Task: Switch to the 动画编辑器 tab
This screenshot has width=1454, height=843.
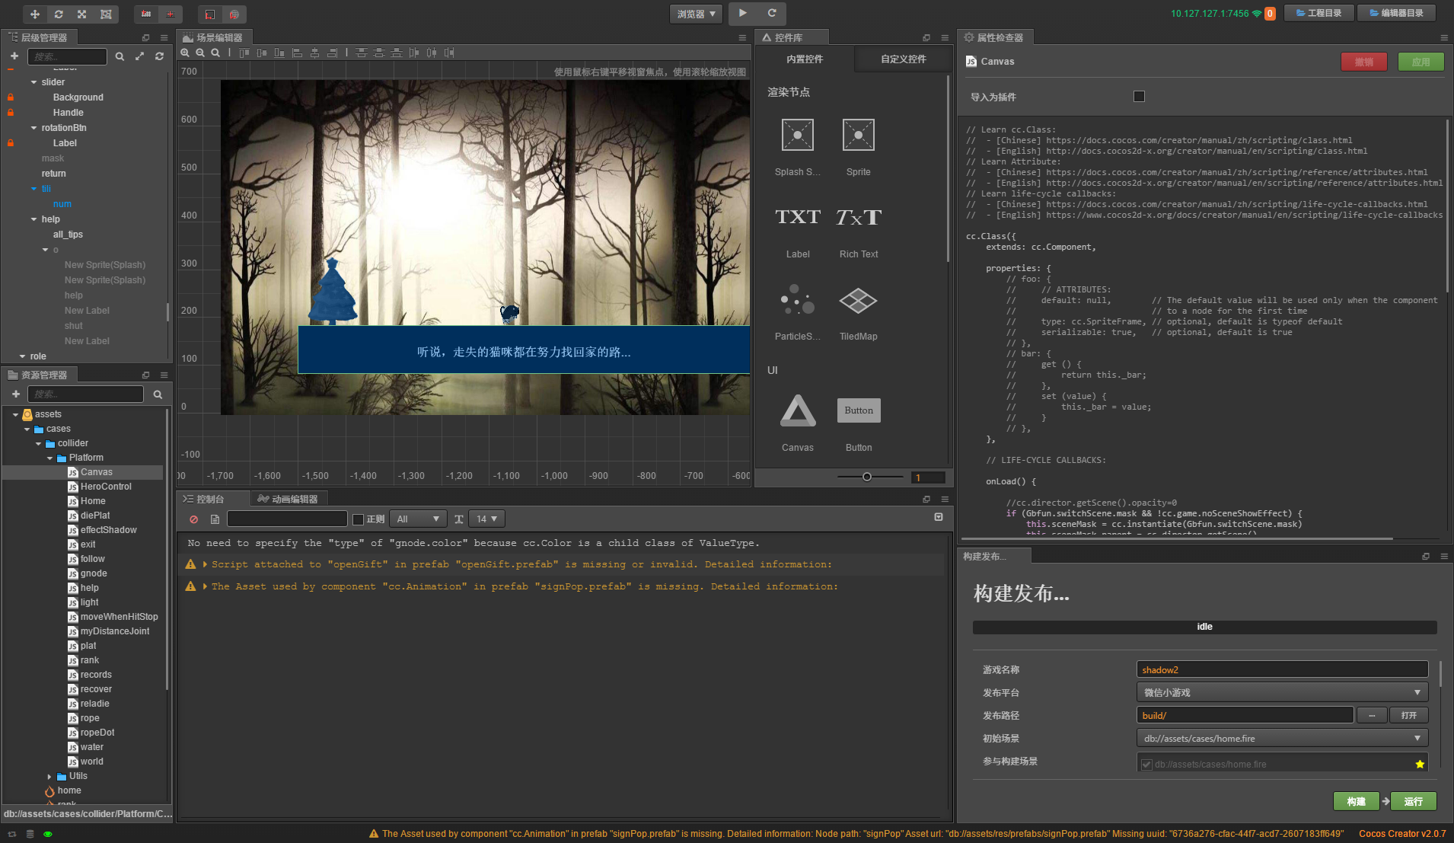Action: coord(288,499)
